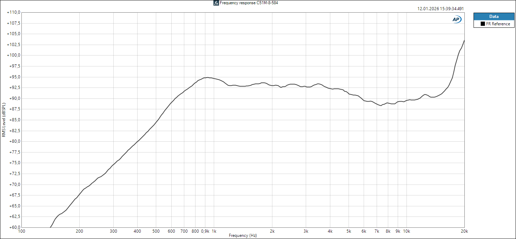
Task: Click the 10k x-axis tick label
Action: pyautogui.click(x=406, y=231)
